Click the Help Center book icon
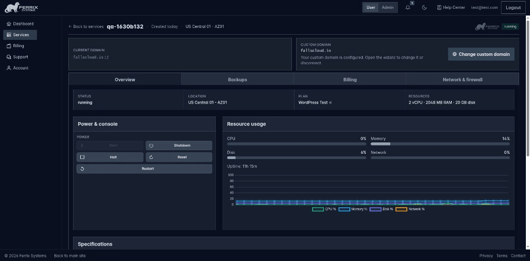Image resolution: width=530 pixels, height=261 pixels. (x=439, y=7)
